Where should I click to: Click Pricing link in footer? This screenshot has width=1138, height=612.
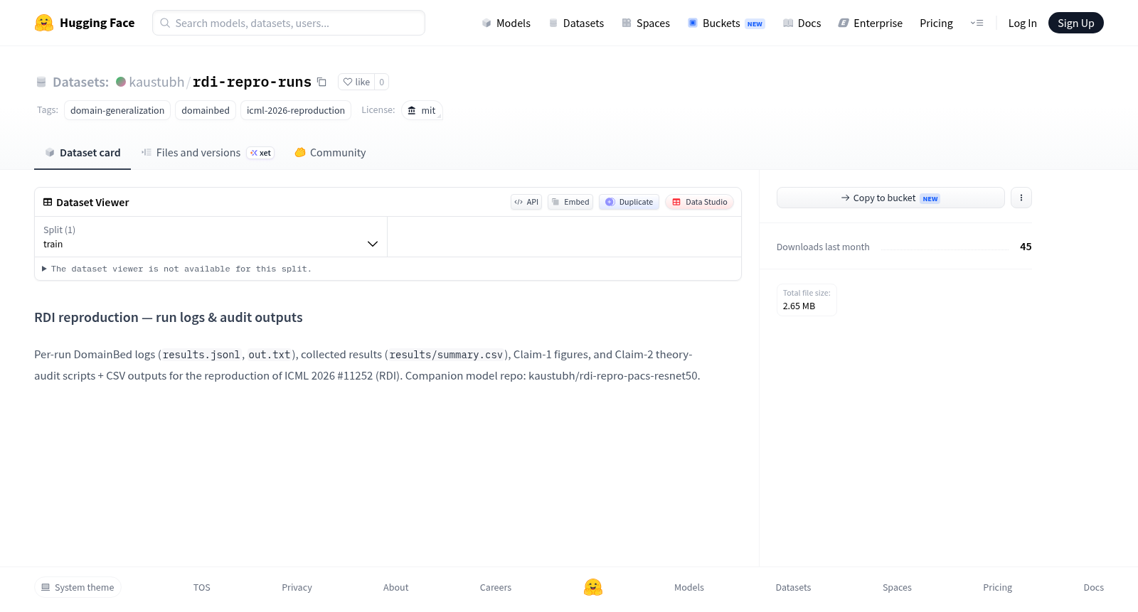point(997,587)
